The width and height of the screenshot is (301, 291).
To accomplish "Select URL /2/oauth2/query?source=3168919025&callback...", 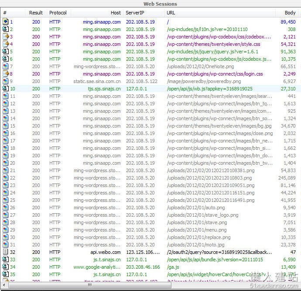I will pyautogui.click(x=219, y=252).
